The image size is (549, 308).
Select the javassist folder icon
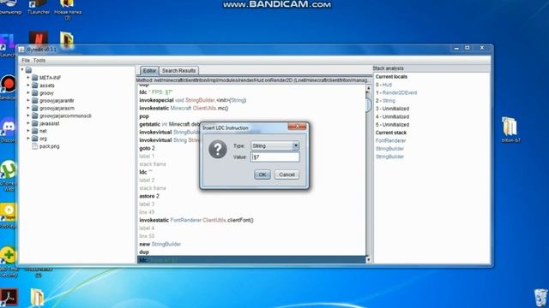[x=34, y=123]
